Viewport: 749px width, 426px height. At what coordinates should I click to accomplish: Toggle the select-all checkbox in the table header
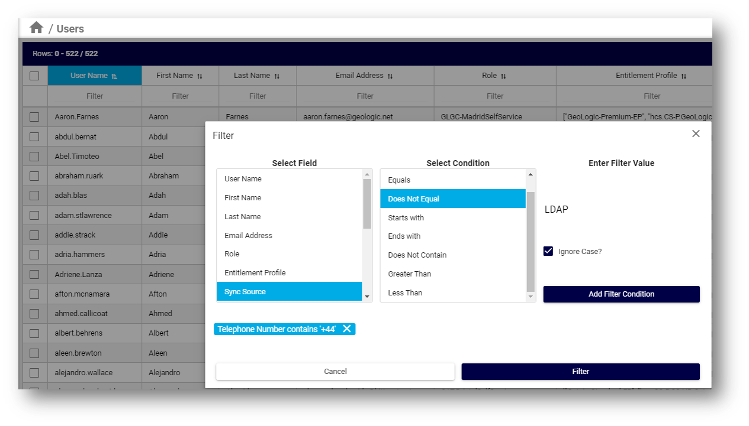34,75
